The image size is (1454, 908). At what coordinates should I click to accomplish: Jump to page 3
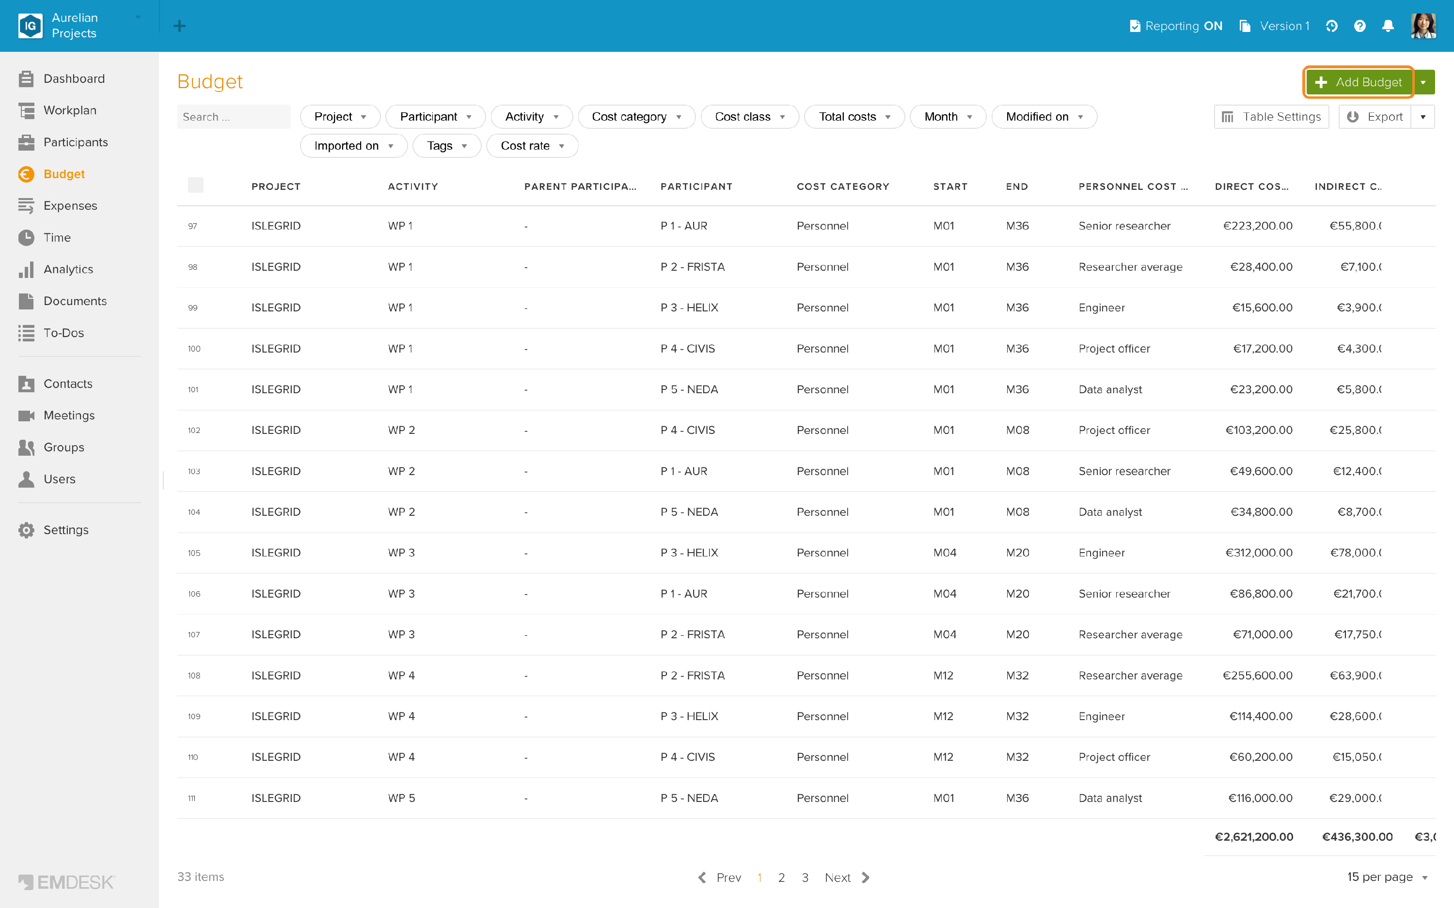(x=805, y=877)
